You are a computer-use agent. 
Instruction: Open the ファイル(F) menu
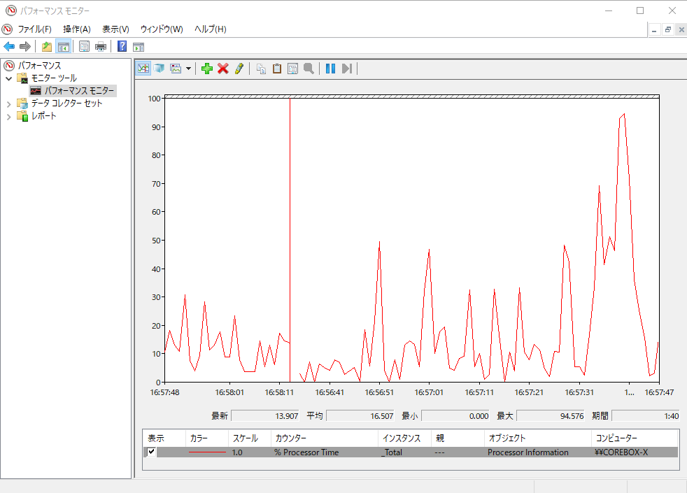(x=34, y=29)
